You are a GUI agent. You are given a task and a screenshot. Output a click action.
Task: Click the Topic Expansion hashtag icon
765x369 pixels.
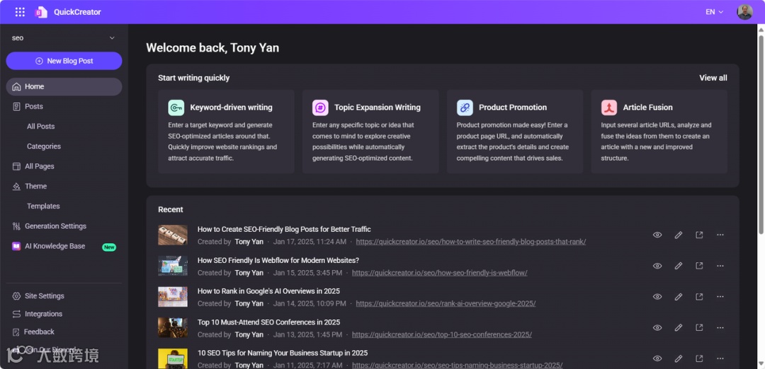(321, 107)
